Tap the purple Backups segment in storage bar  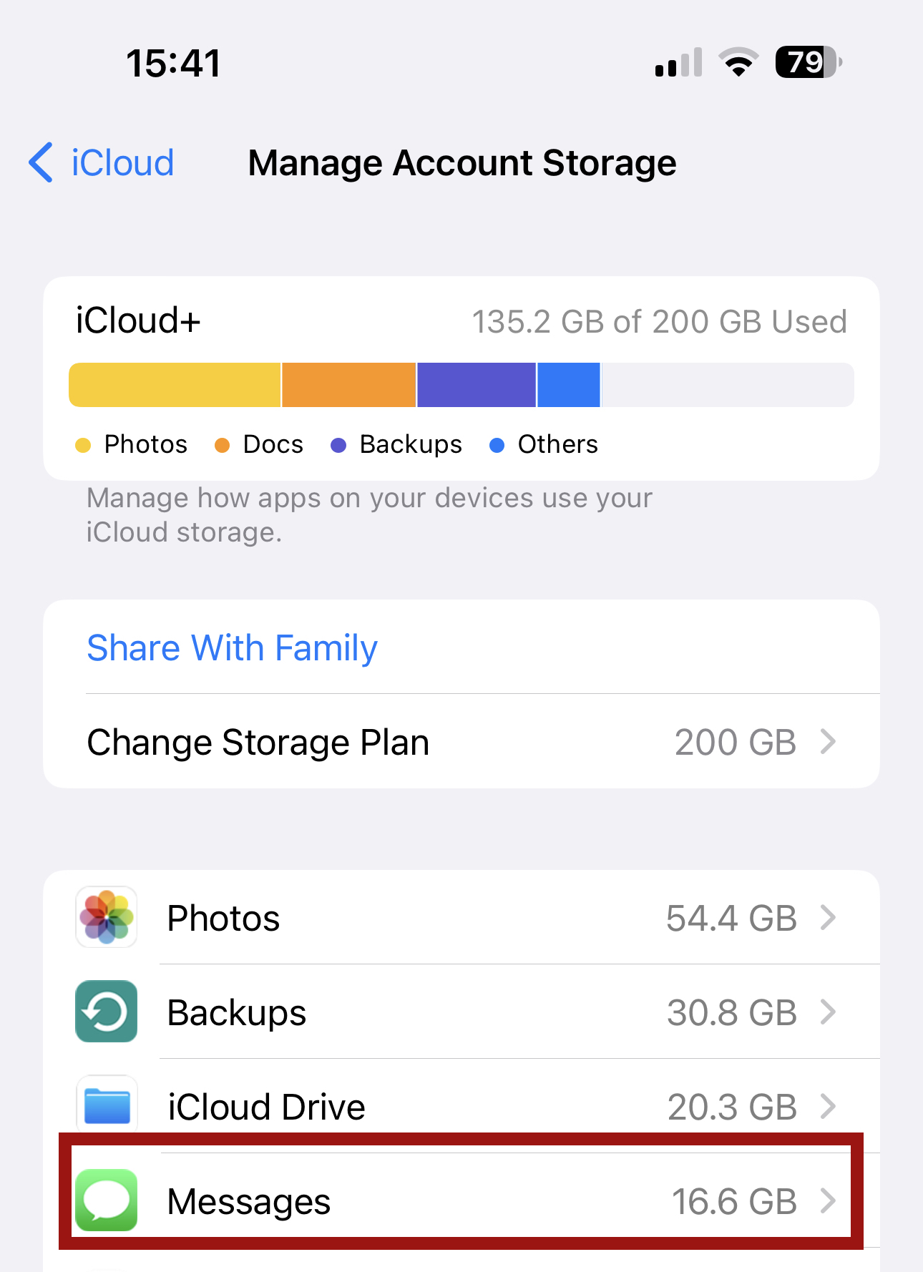[x=477, y=385]
